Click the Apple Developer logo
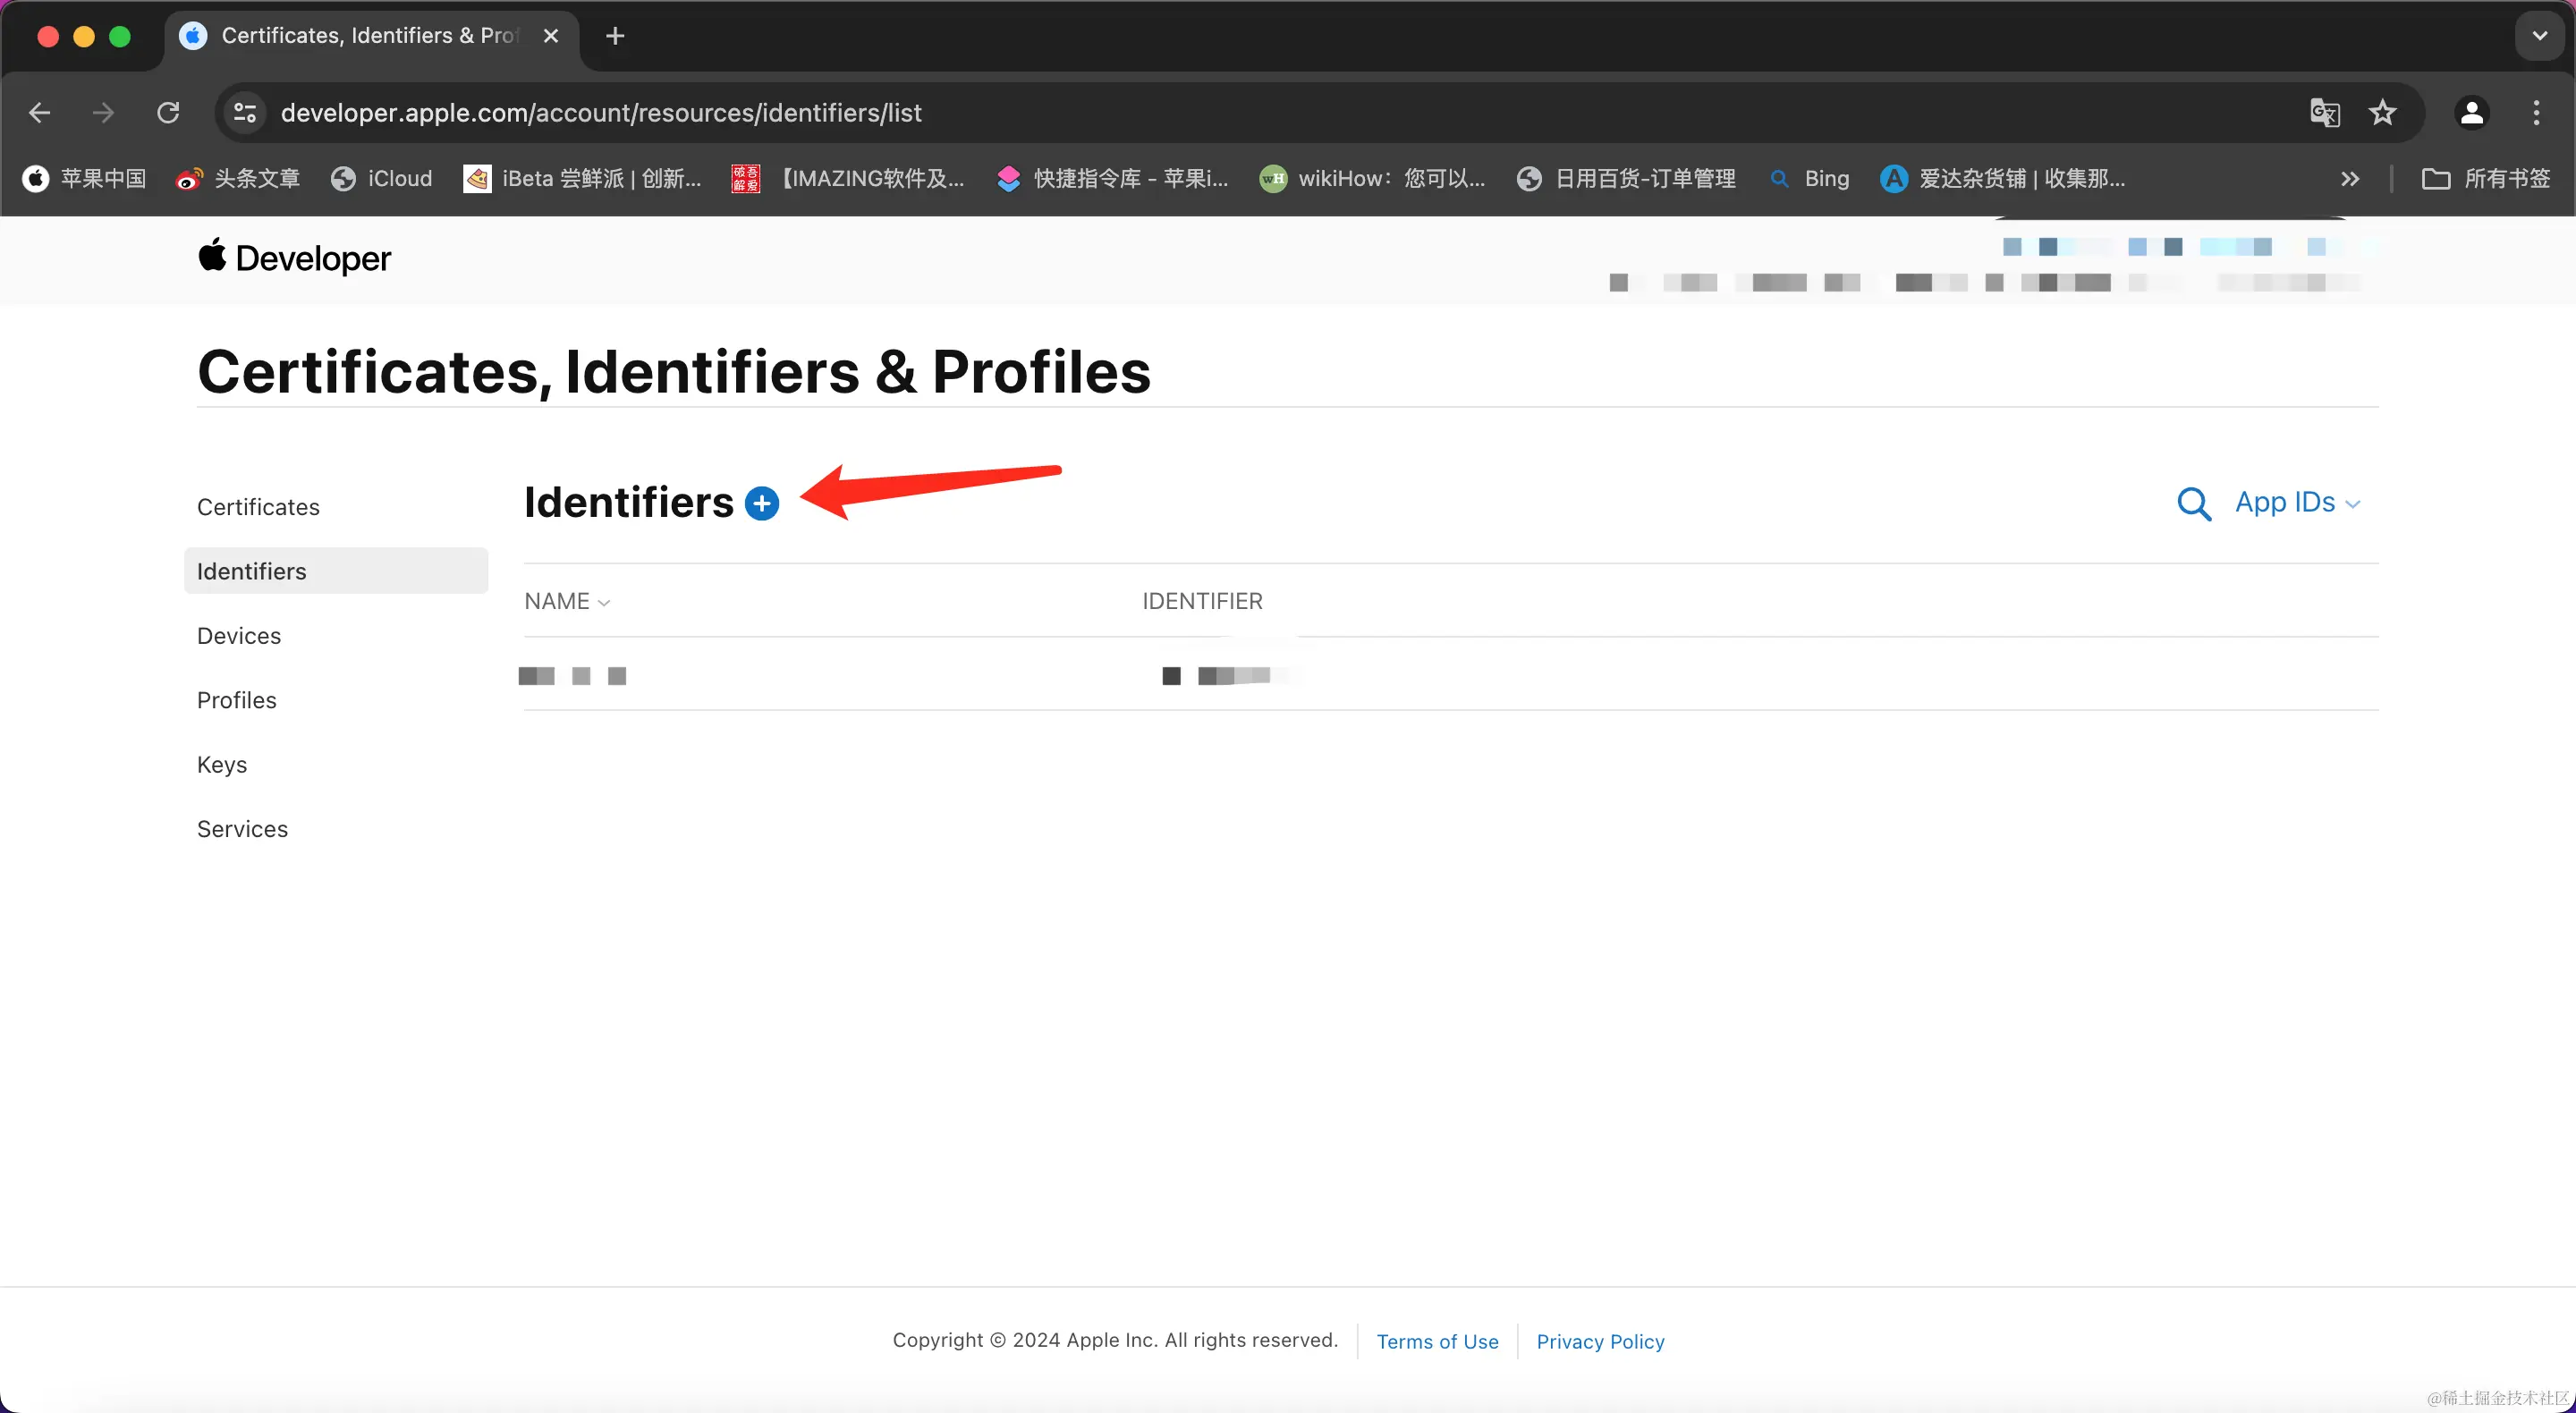Image resolution: width=2576 pixels, height=1413 pixels. (294, 258)
